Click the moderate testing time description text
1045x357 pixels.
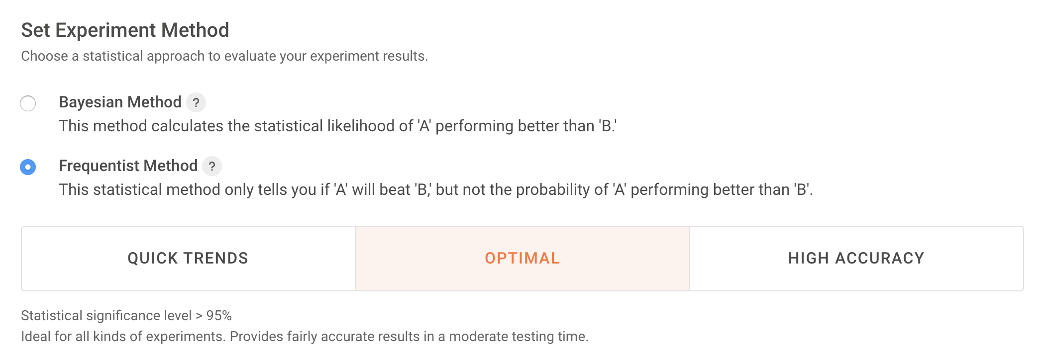click(305, 337)
